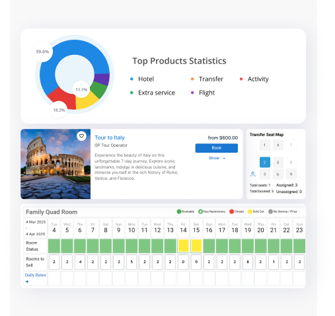Select seat 9 in Transfer Seat Map
This screenshot has height=316, width=335.
pos(291,175)
